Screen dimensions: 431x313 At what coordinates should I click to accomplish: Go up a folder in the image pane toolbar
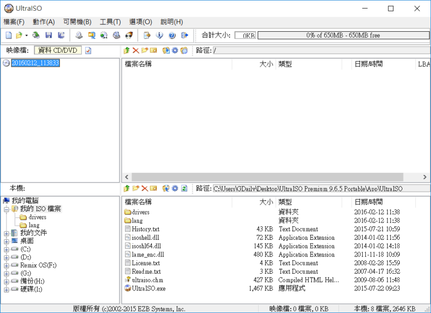pyautogui.click(x=127, y=50)
